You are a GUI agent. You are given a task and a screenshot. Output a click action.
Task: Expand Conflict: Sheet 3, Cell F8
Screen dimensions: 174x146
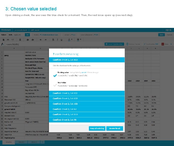87,120
